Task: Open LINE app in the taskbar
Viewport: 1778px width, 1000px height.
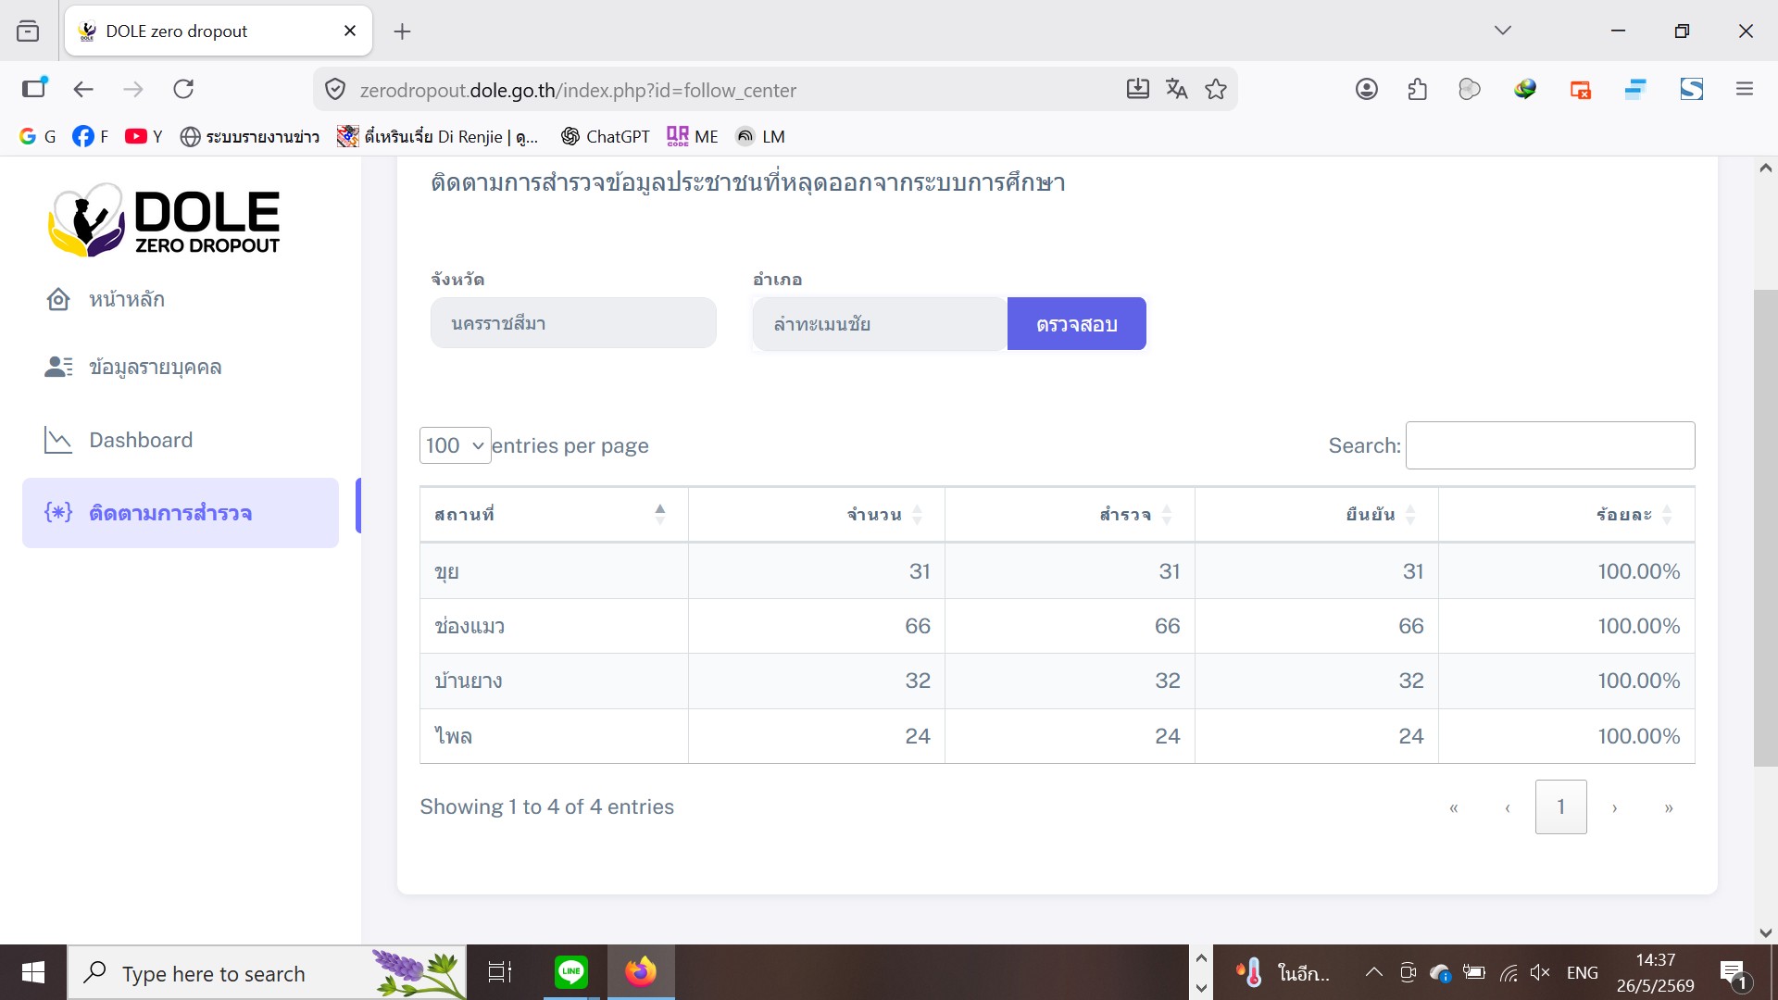Action: pyautogui.click(x=571, y=971)
